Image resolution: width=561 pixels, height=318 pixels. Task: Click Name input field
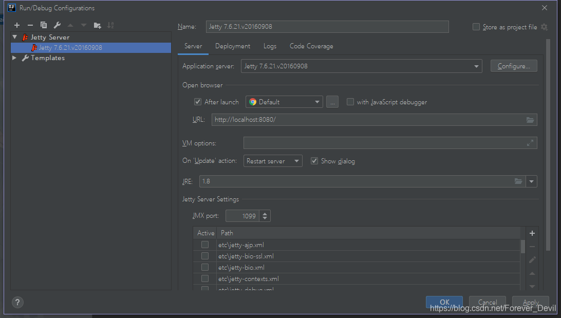[327, 27]
